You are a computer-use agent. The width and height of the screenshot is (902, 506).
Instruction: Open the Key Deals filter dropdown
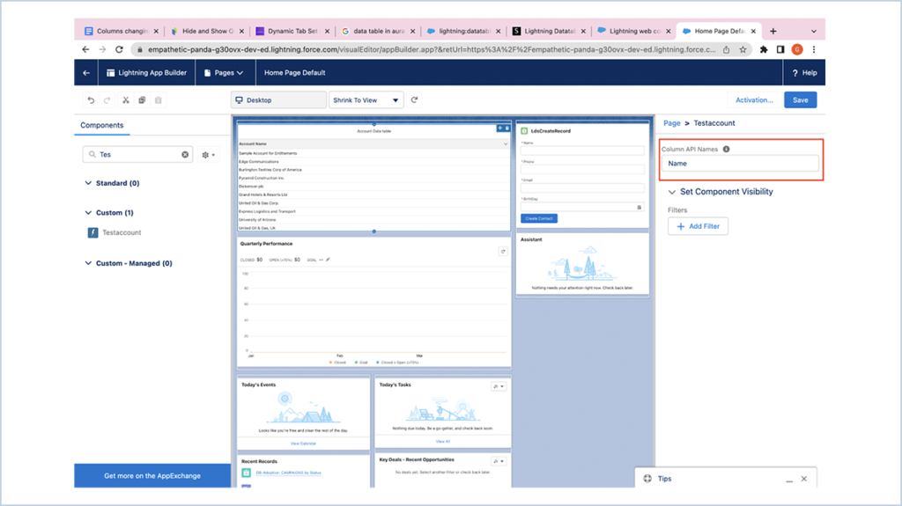[x=499, y=461]
